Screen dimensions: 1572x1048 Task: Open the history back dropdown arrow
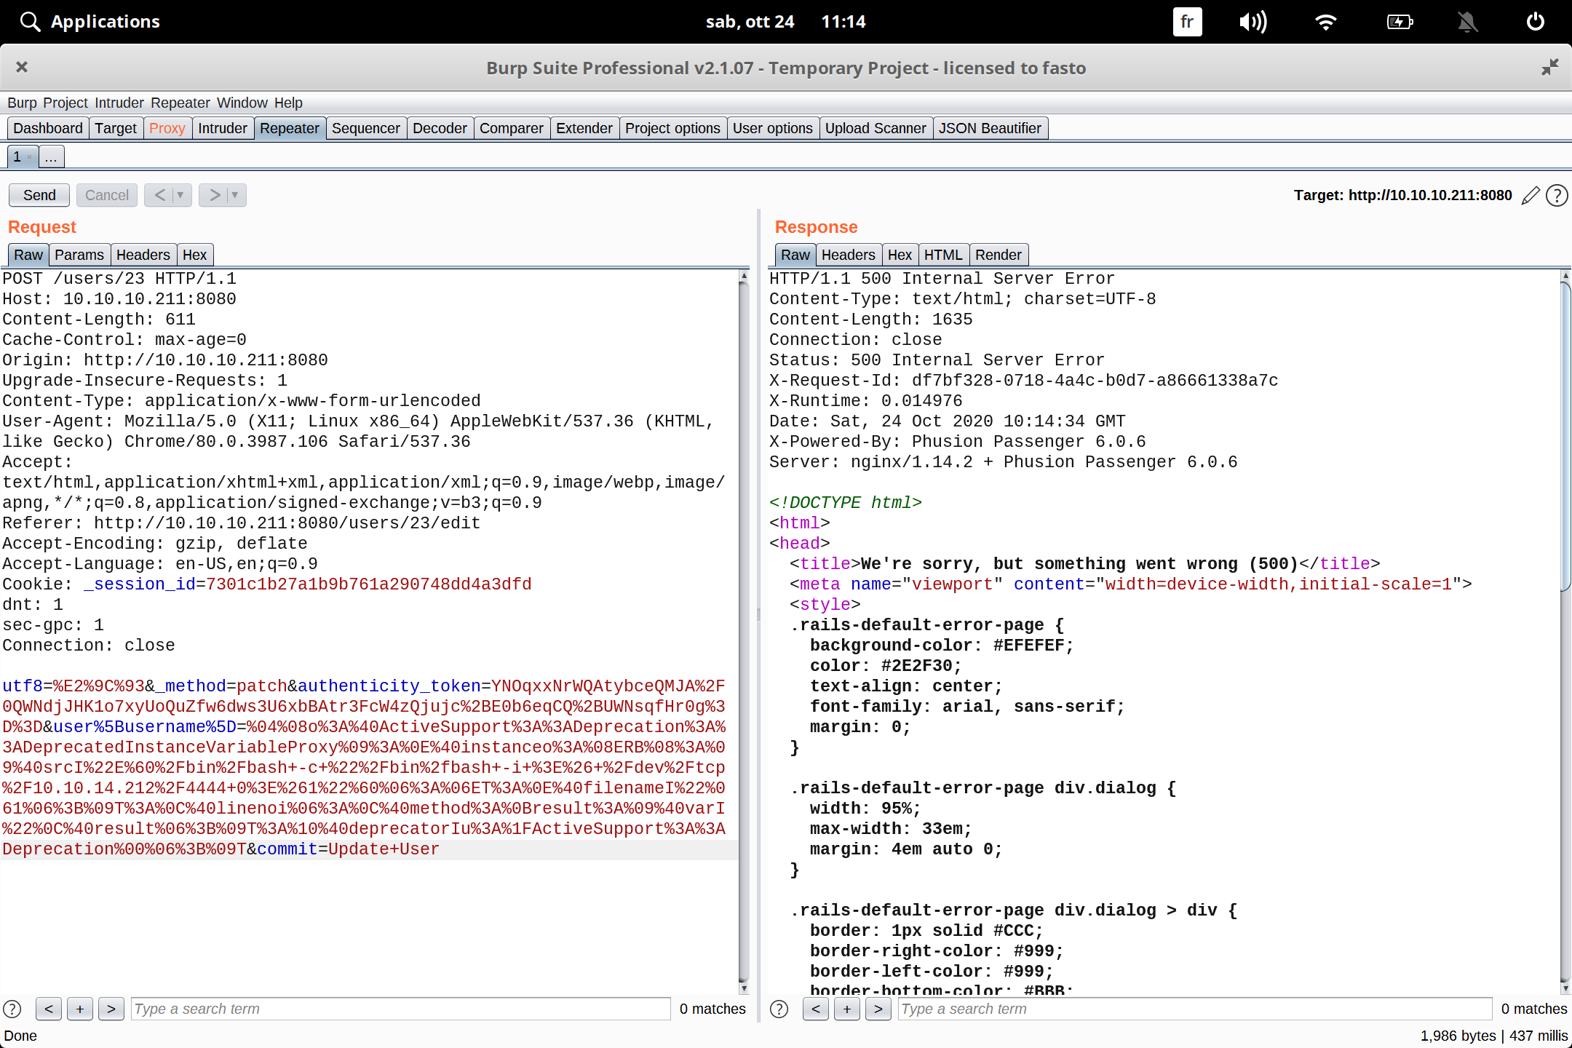(180, 195)
